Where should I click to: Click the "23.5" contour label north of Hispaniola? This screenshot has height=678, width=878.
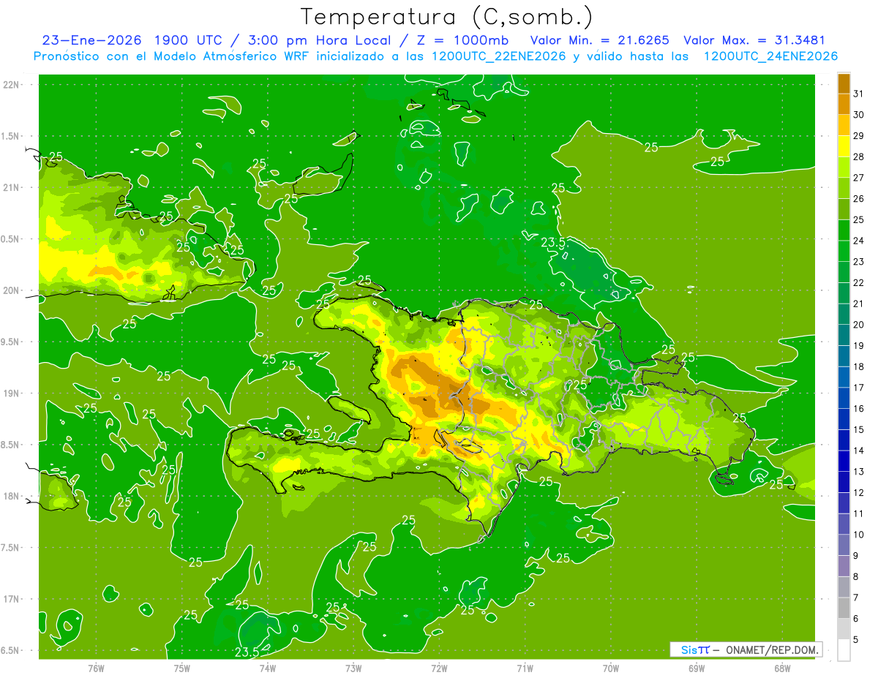[x=553, y=243]
